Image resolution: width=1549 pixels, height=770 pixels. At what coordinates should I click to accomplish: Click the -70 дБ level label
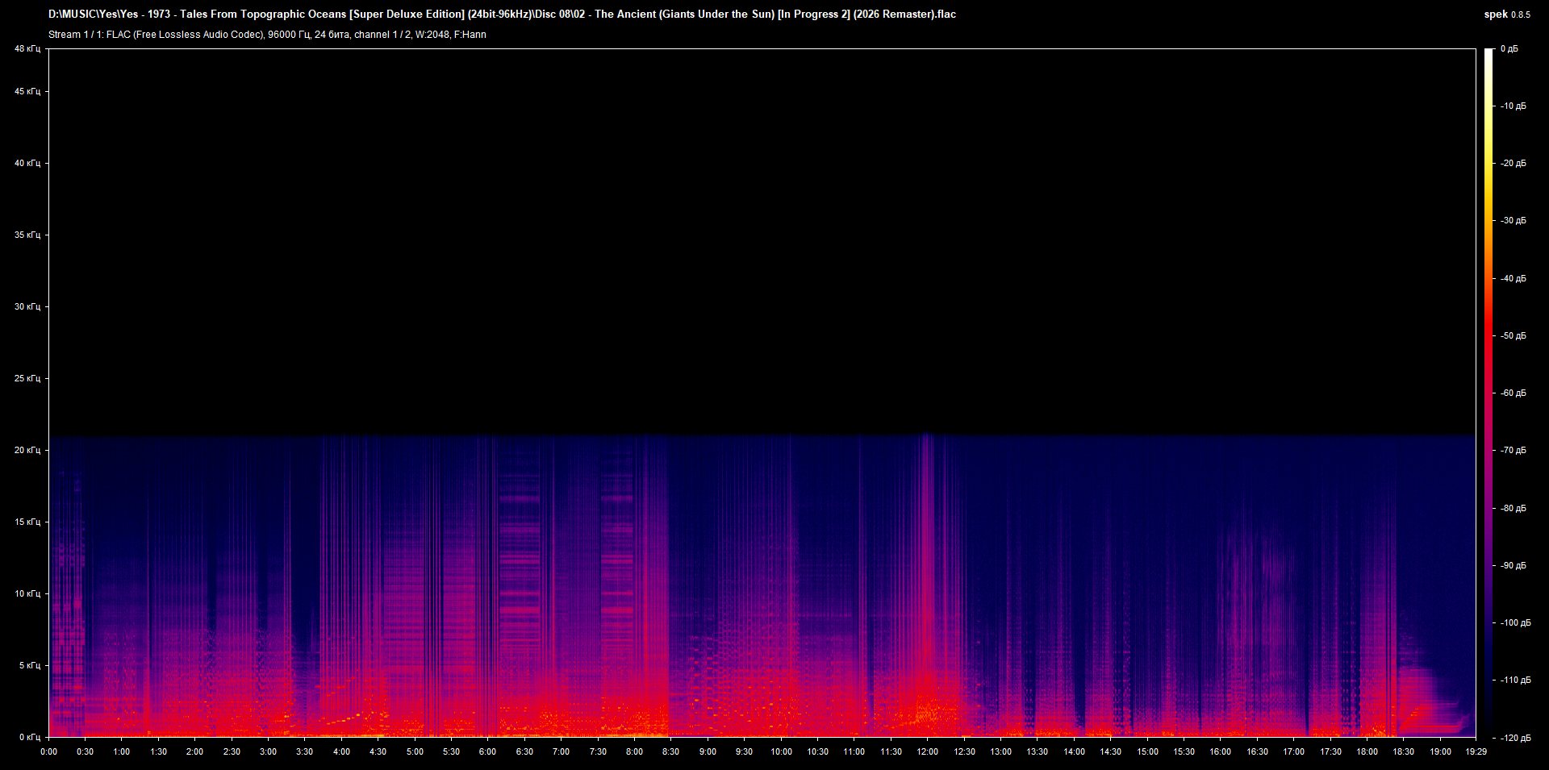tap(1514, 450)
